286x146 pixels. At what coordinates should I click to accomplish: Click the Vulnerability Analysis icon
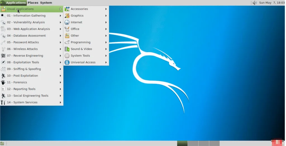3,22
